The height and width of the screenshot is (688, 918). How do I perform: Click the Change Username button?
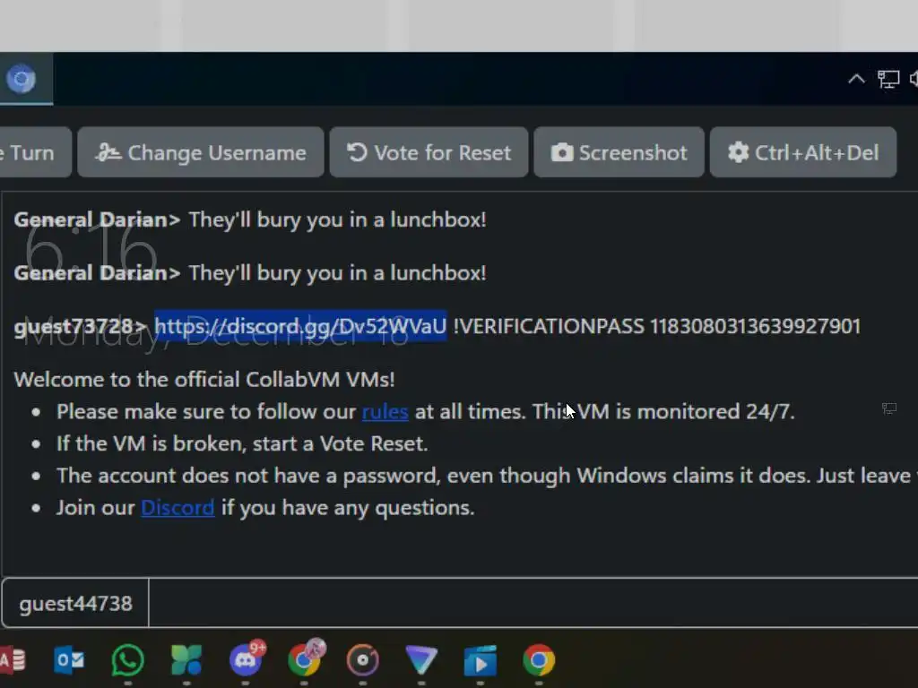(x=200, y=152)
